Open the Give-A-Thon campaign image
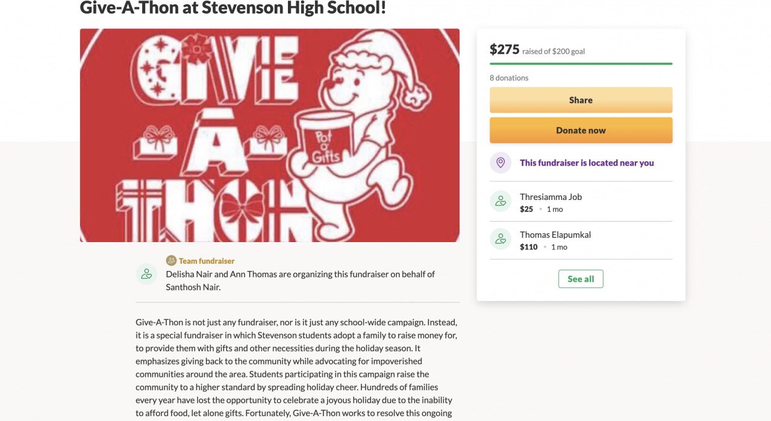The width and height of the screenshot is (771, 421). pos(269,136)
